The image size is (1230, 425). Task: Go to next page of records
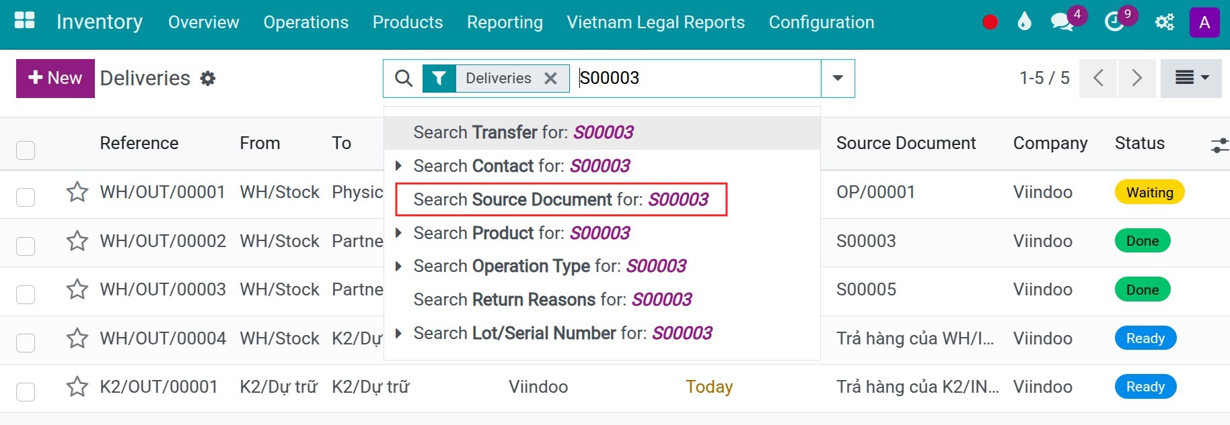(x=1137, y=78)
